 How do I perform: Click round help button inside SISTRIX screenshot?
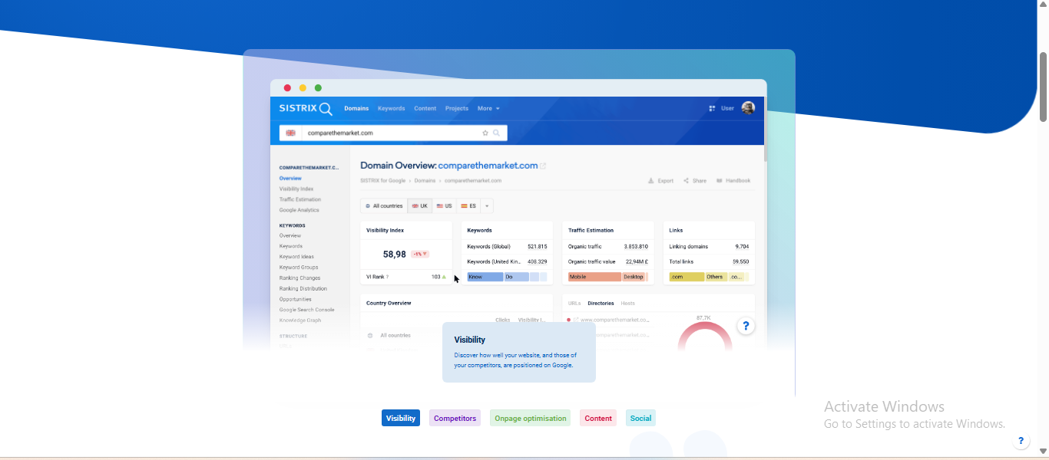click(x=746, y=326)
